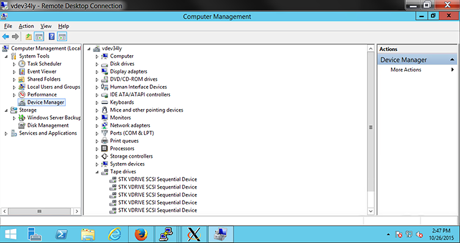Select Event Viewer icon in tree
460x243 pixels.
[22, 72]
